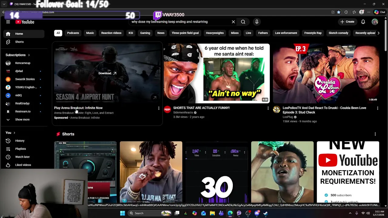Open options for SHORTS THAT ARE ACTUALLY FUNNY
Image resolution: width=388 pixels, height=218 pixels.
pos(268,108)
